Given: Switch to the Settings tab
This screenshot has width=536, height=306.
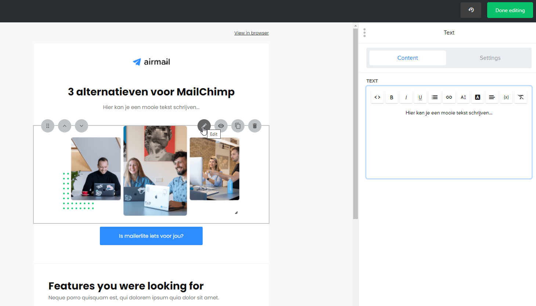Looking at the screenshot, I should click(490, 58).
